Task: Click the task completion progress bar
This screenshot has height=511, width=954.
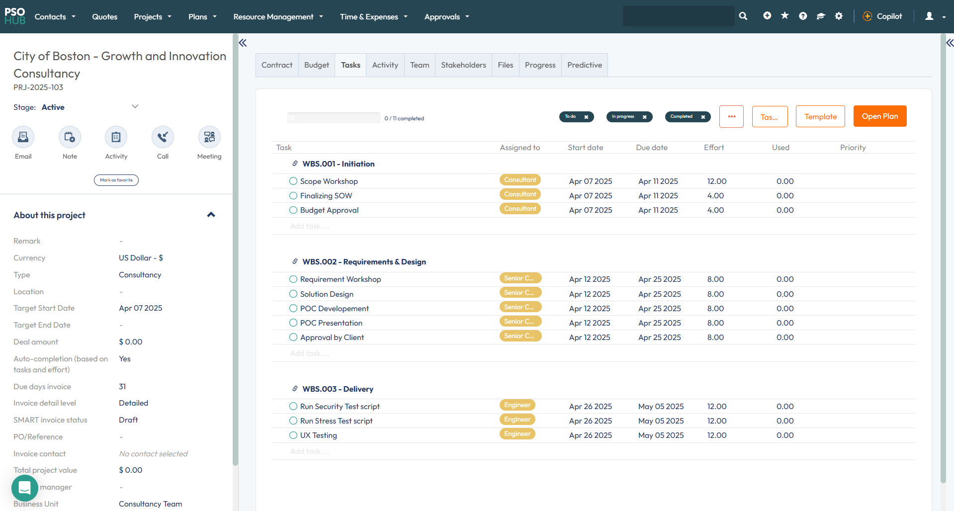Action: pyautogui.click(x=333, y=118)
